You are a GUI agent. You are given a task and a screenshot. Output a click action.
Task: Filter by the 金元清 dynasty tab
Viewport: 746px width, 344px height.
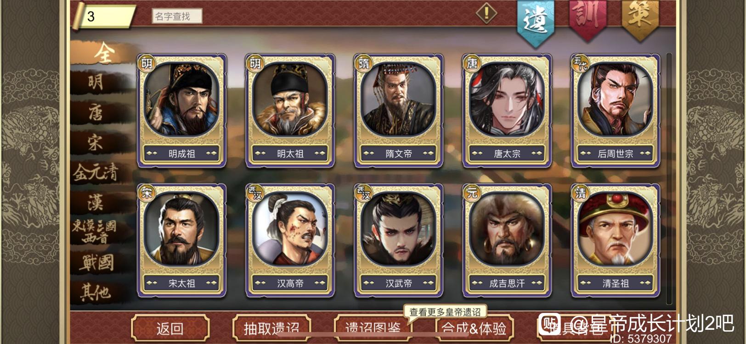[96, 172]
